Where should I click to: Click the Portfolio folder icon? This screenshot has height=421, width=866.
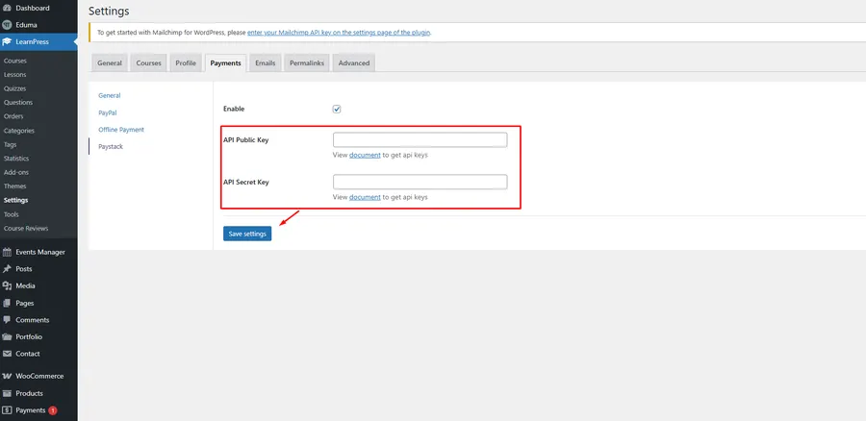tap(7, 336)
